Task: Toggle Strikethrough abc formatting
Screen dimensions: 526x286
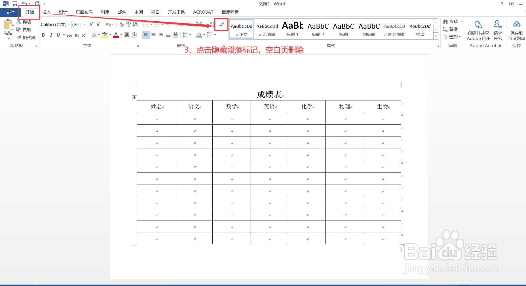Action: pos(69,35)
